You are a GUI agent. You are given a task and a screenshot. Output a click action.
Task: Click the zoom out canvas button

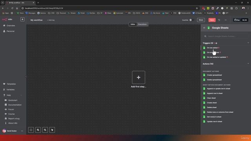pos(45,130)
